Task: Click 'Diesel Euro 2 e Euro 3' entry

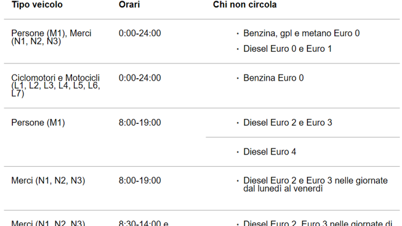Action: coord(287,123)
